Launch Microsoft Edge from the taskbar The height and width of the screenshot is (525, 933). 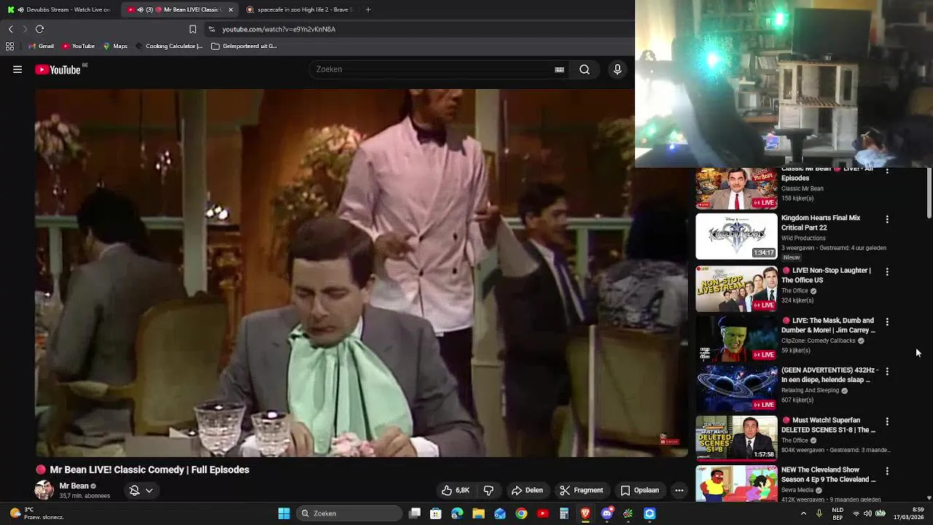(x=457, y=513)
